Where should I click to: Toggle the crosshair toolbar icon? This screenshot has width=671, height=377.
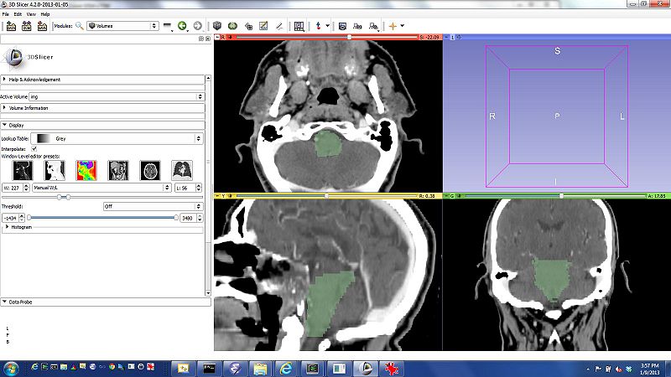(392, 26)
